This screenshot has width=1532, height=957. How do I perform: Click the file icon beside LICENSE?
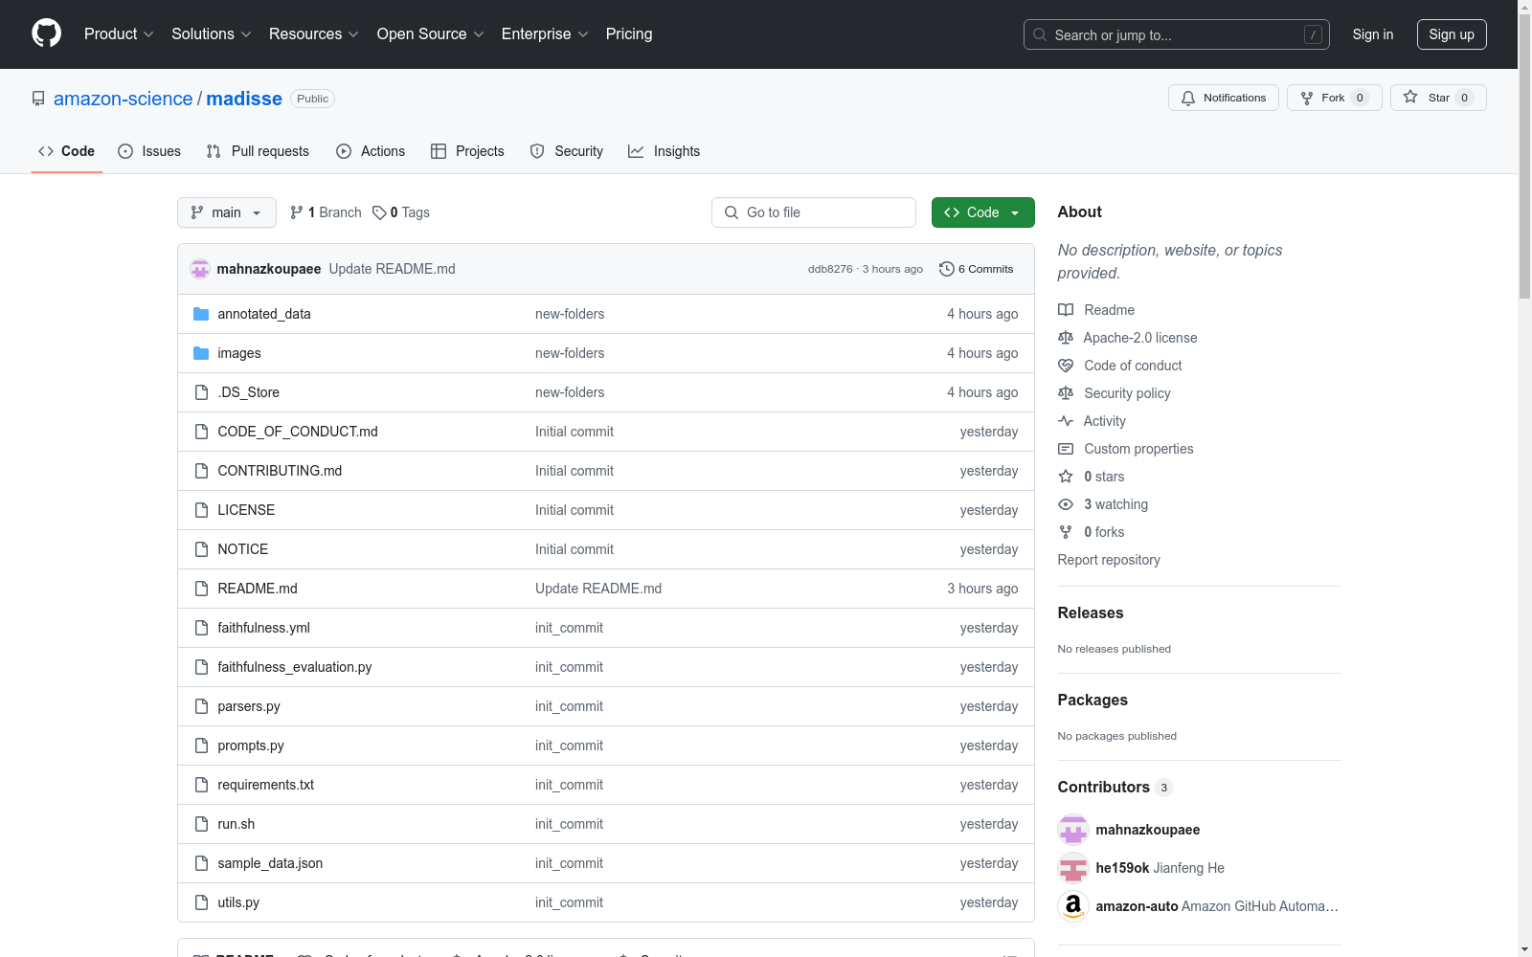[201, 510]
